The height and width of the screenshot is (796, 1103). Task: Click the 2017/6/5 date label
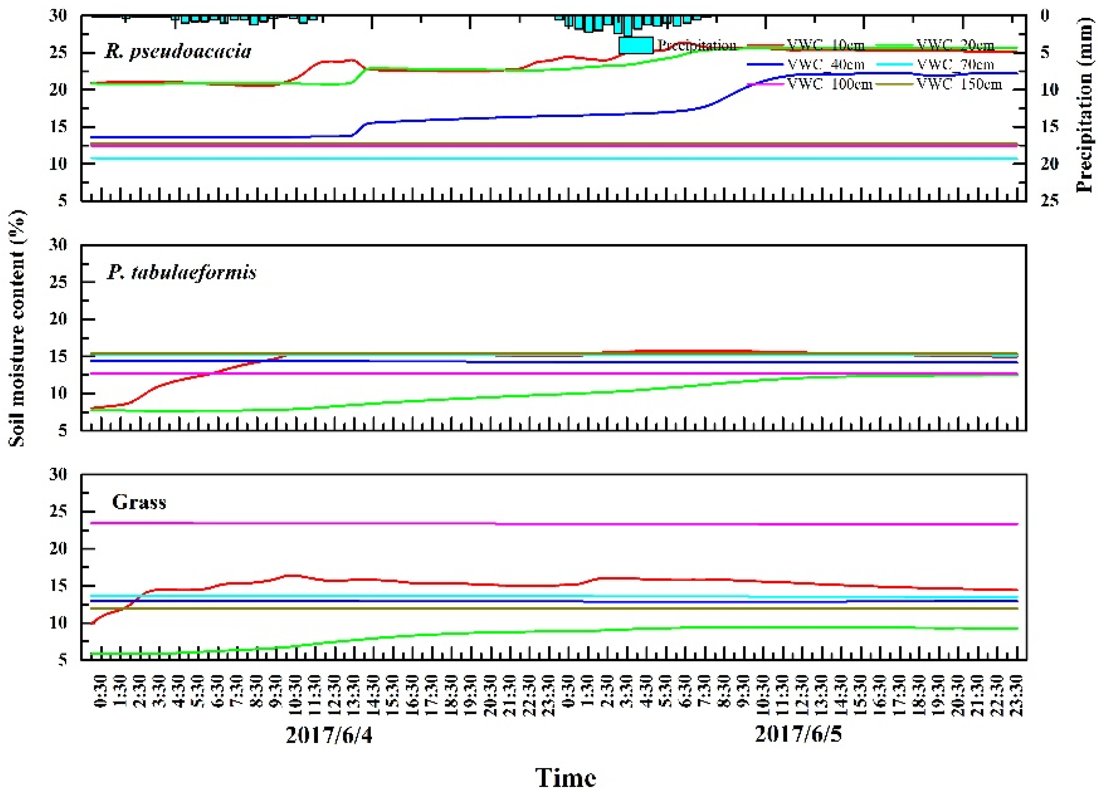coord(798,734)
